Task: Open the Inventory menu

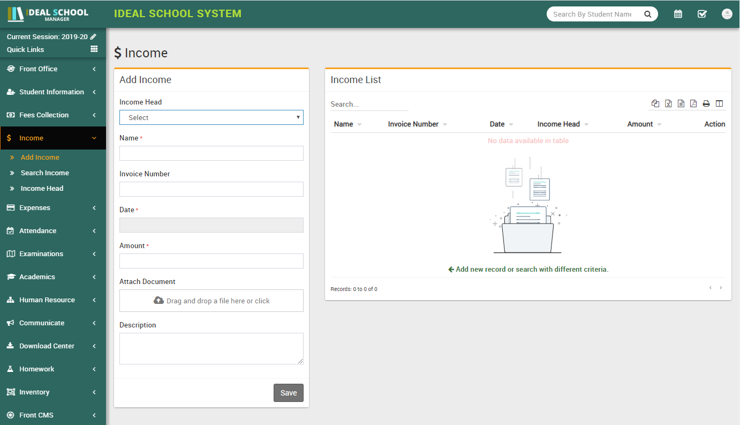Action: point(53,392)
